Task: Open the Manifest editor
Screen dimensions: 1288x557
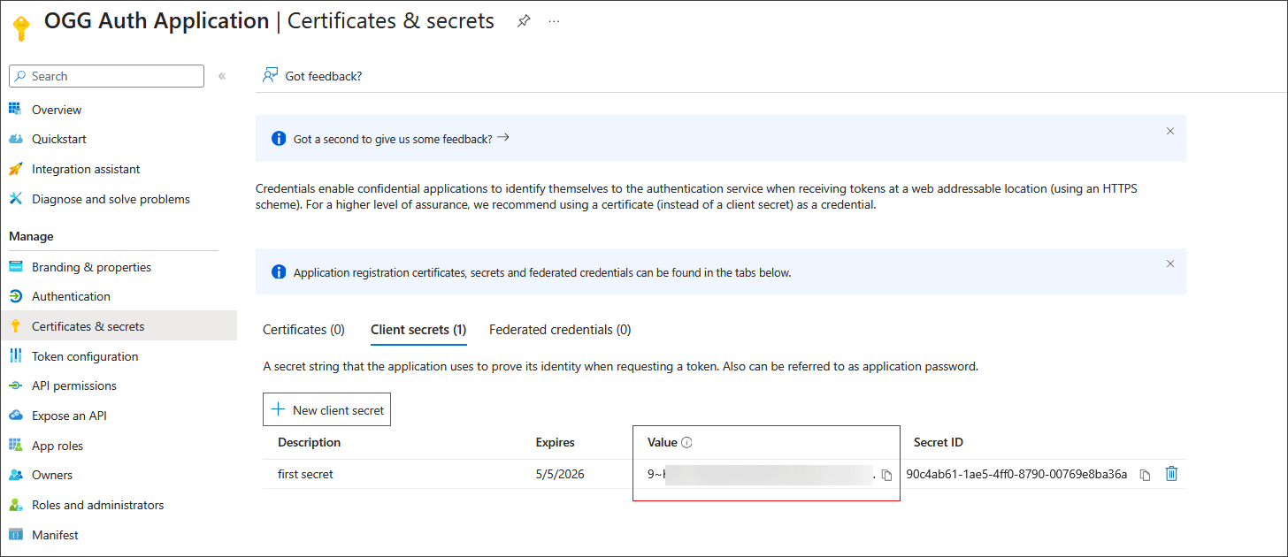Action: tap(53, 534)
